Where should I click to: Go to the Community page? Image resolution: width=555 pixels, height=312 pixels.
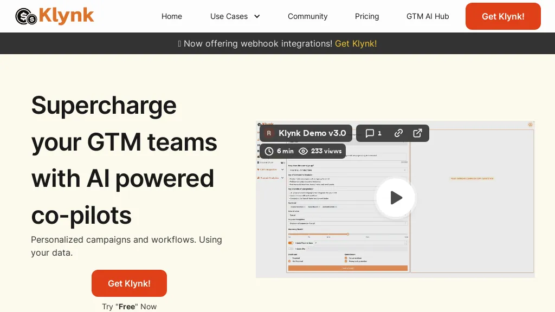pos(307,16)
